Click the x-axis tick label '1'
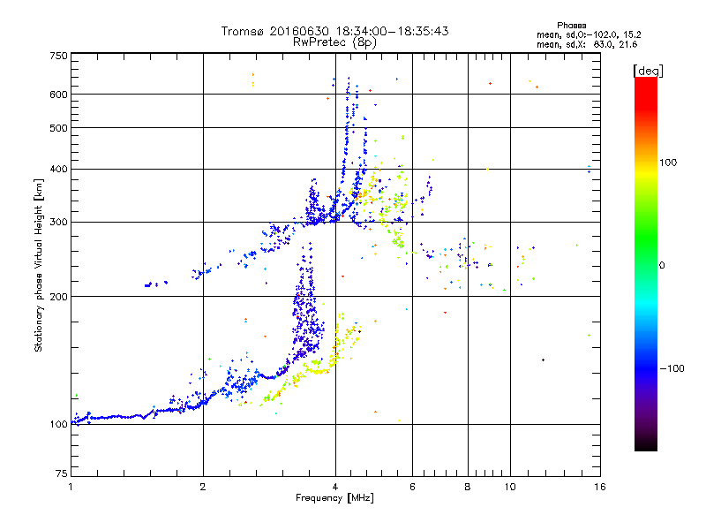706x530 pixels. point(71,487)
